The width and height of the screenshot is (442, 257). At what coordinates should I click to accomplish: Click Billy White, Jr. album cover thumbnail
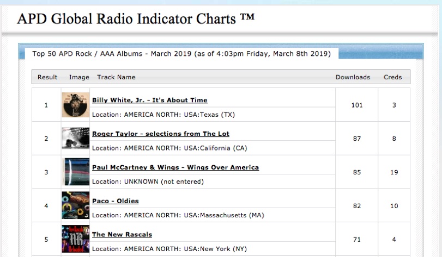pos(75,105)
